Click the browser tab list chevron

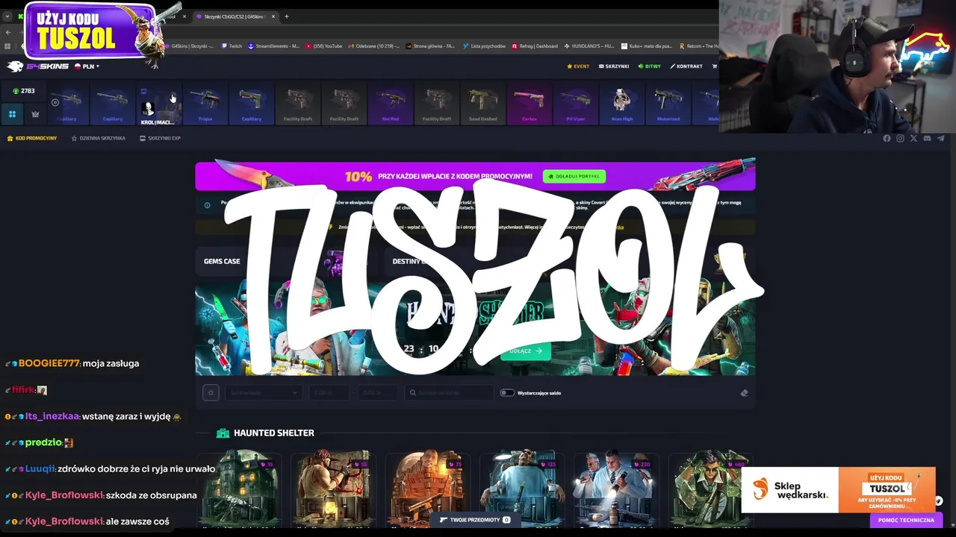click(7, 16)
